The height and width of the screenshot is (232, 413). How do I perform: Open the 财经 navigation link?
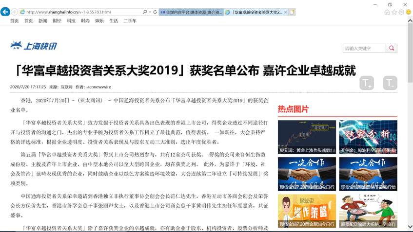[x=57, y=21]
